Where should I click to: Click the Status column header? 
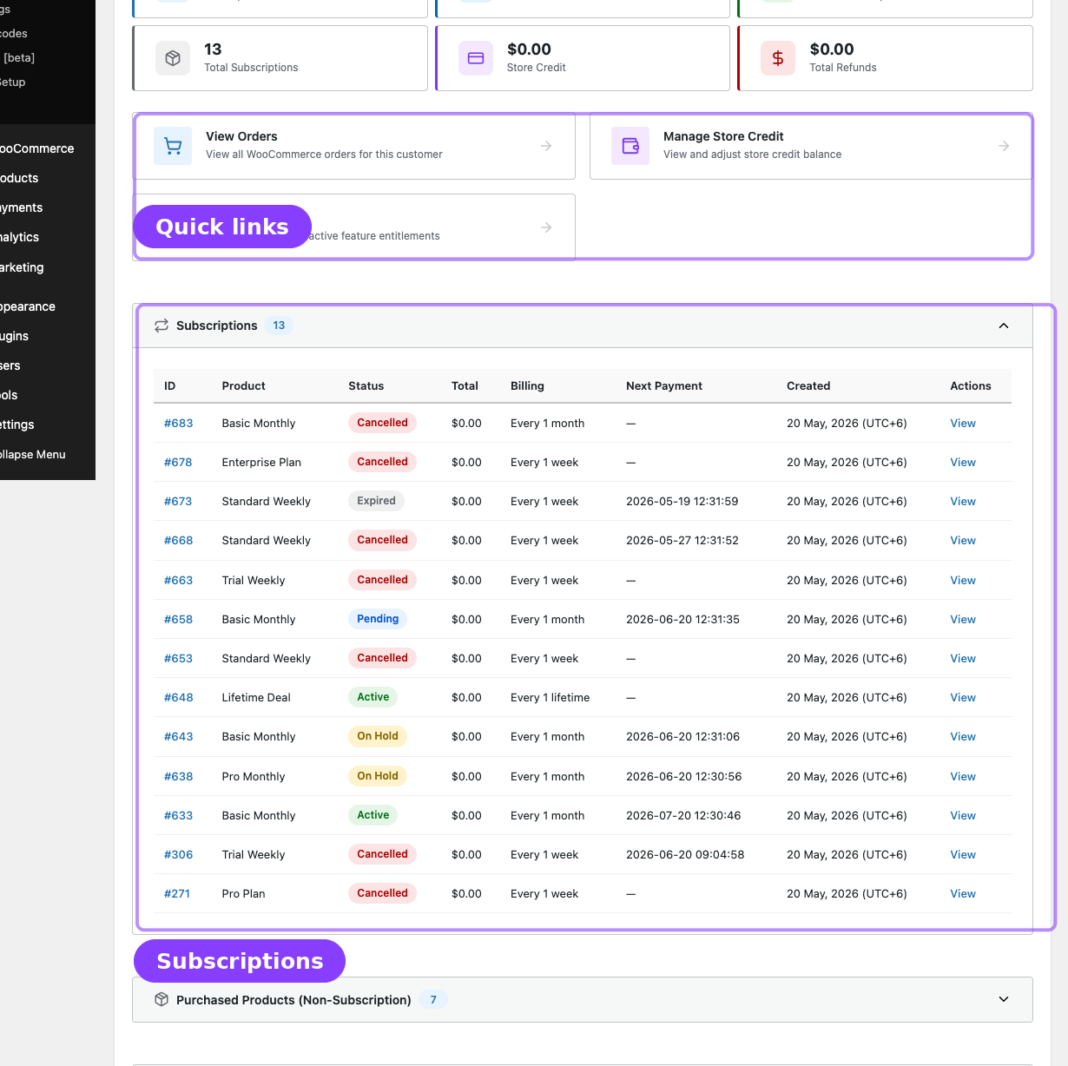(366, 385)
